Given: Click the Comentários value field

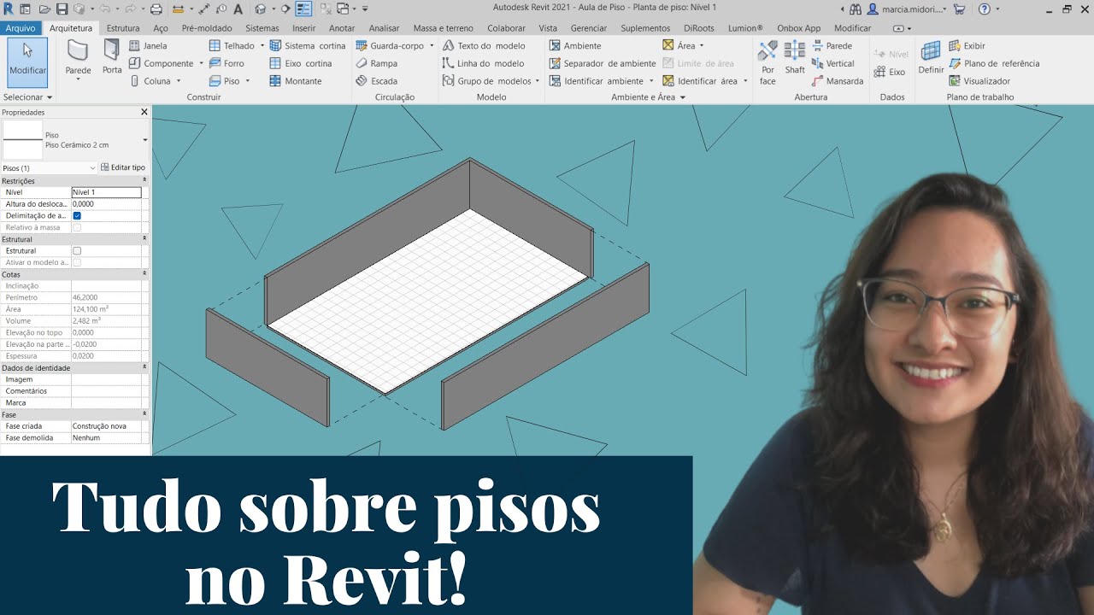Looking at the screenshot, I should point(106,391).
